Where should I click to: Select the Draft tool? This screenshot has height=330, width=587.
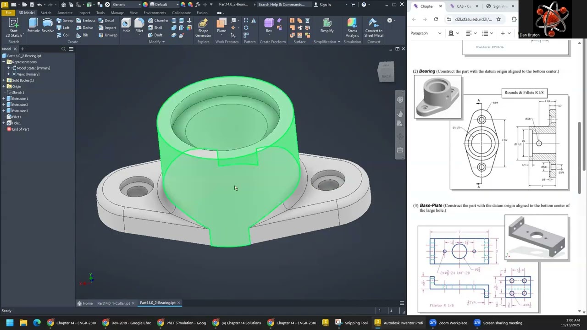click(155, 35)
